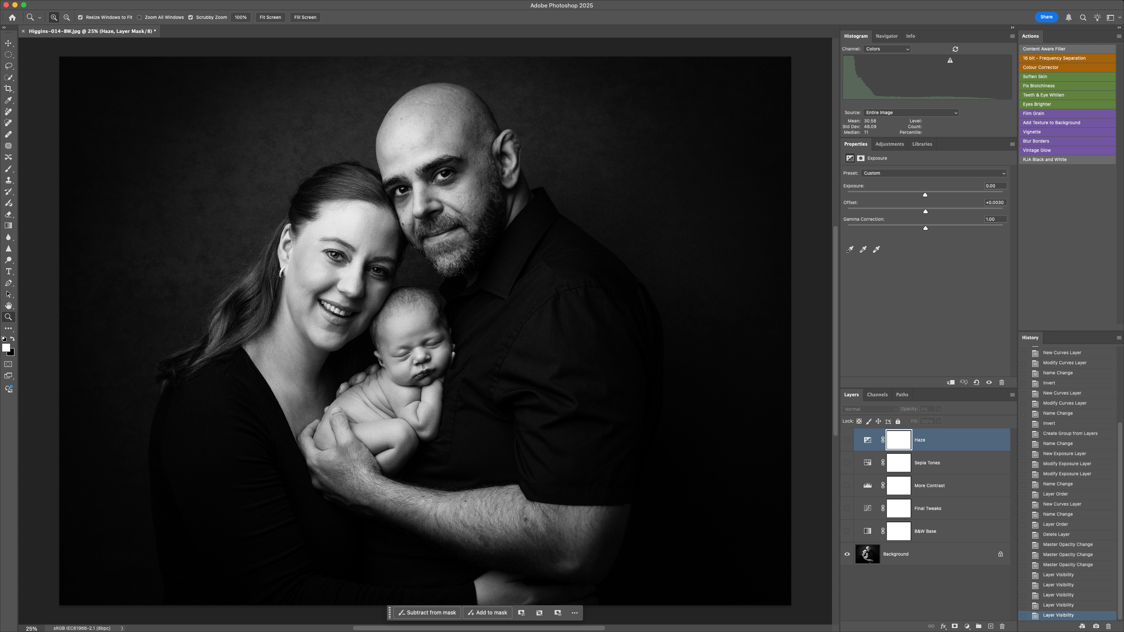
Task: Select the Type tool
Action: coord(8,272)
